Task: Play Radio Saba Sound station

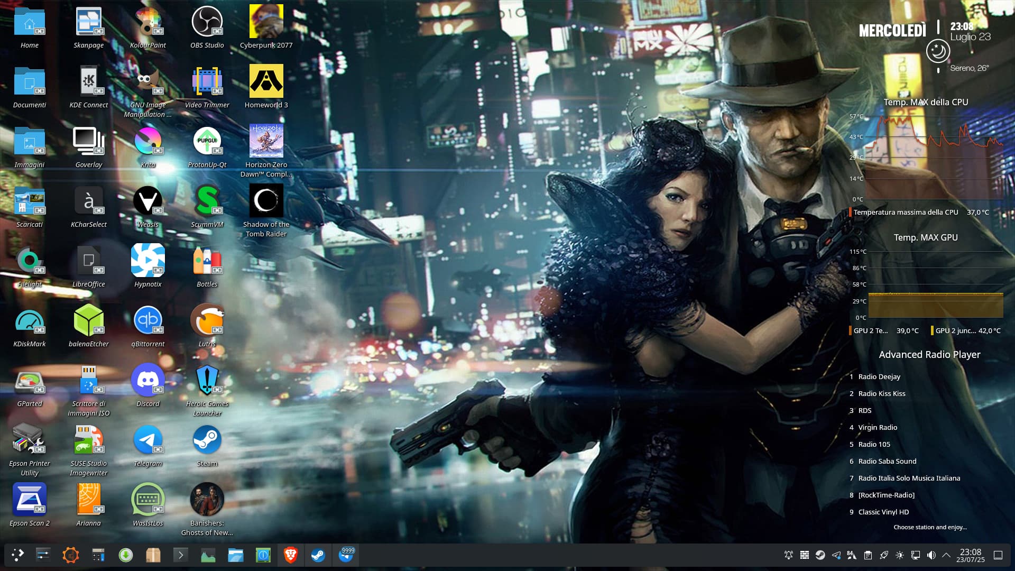Action: [x=887, y=461]
